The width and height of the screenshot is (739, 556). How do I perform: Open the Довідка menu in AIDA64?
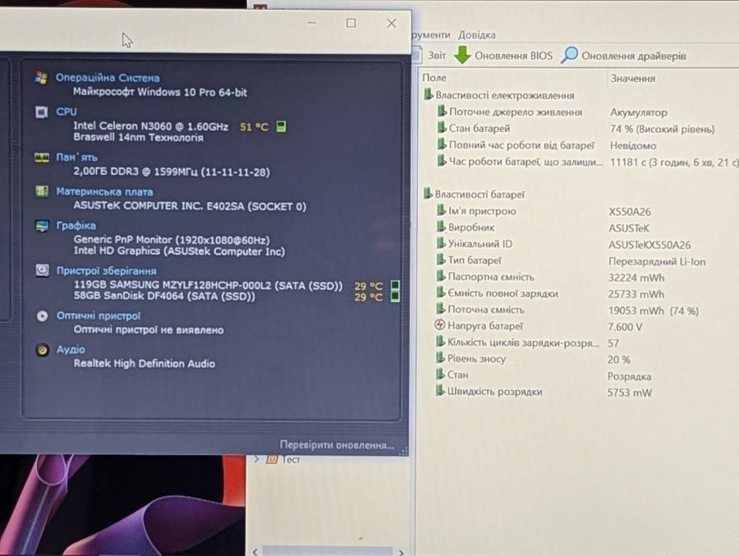[476, 34]
